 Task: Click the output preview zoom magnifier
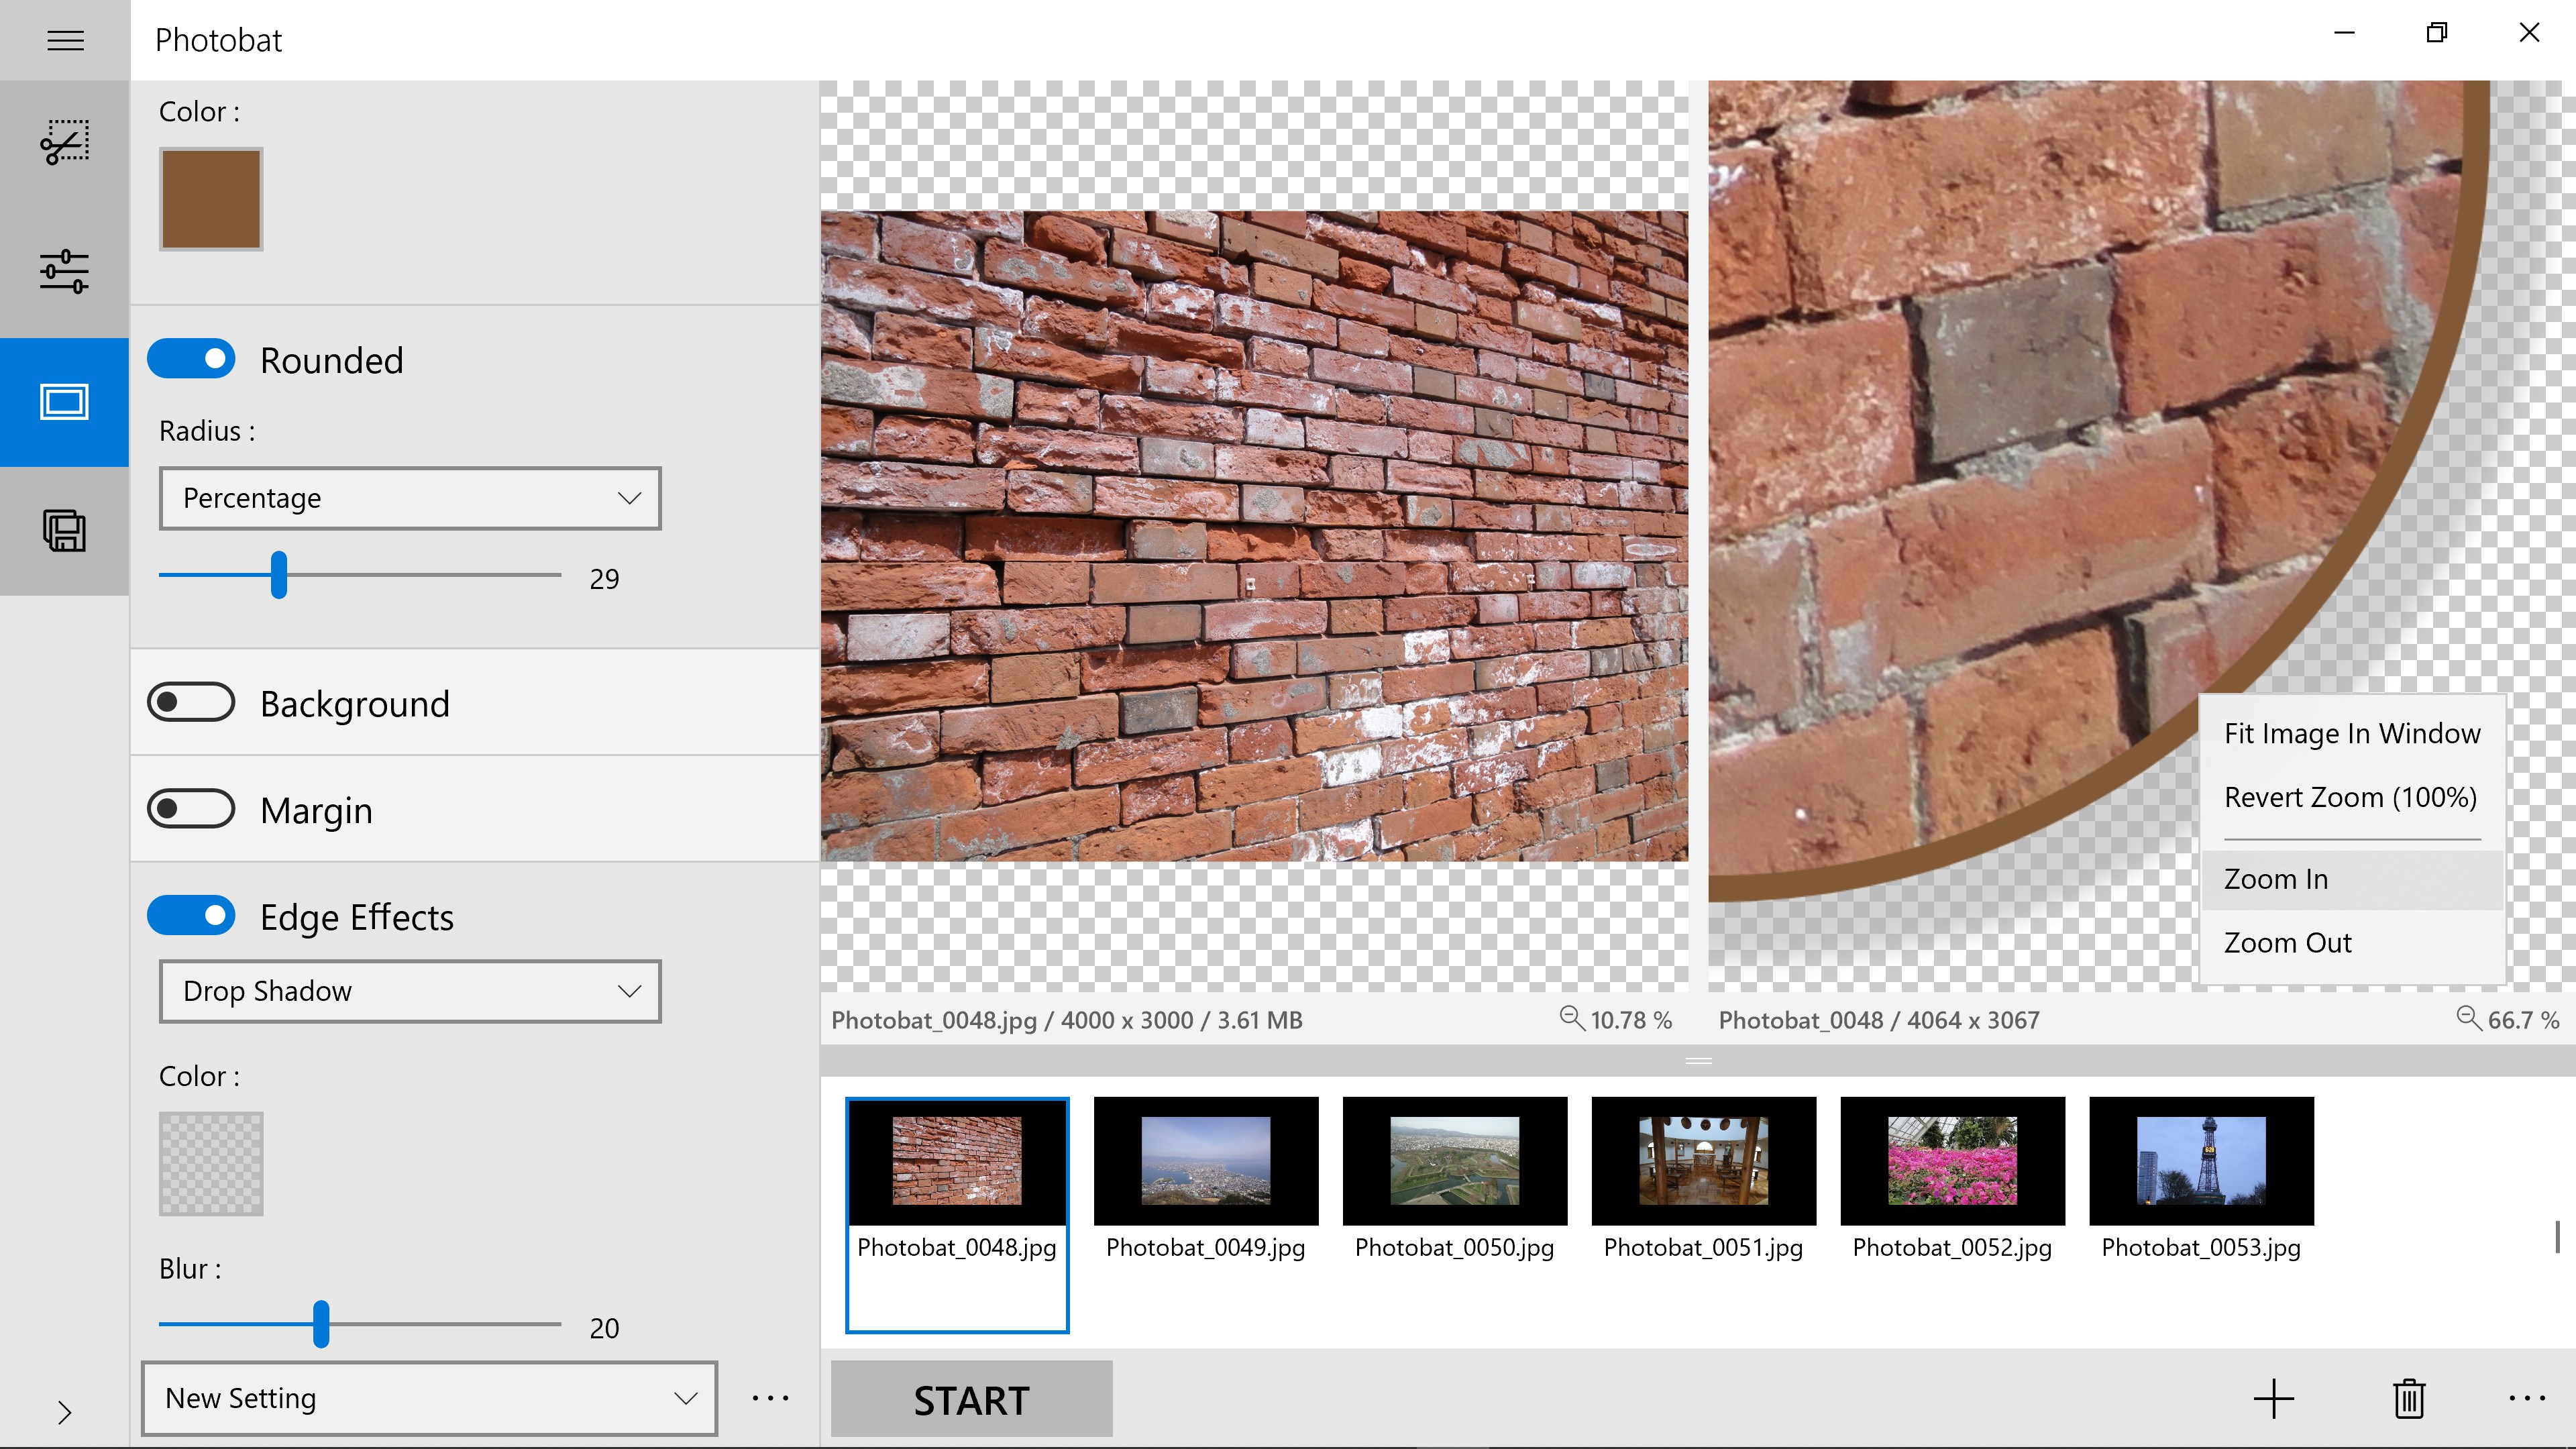click(2468, 1018)
